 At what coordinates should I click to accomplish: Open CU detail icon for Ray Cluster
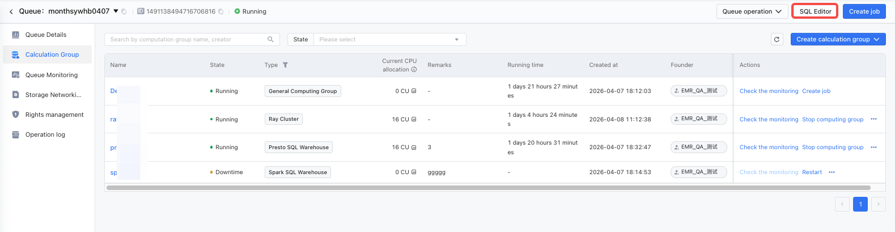414,120
